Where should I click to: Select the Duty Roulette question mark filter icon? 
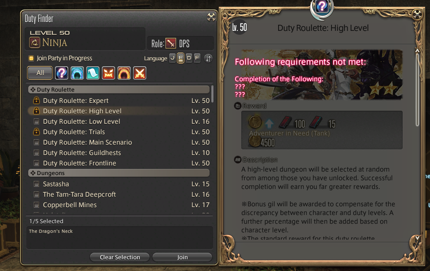[62, 73]
